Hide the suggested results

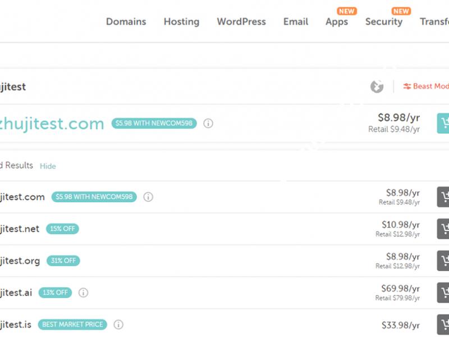point(48,166)
